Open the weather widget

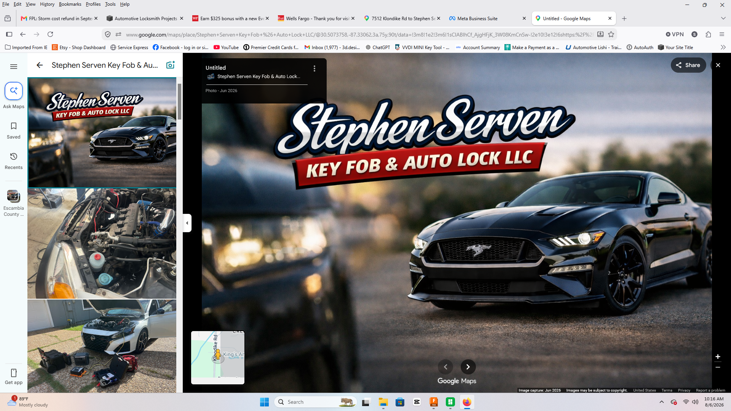click(27, 402)
